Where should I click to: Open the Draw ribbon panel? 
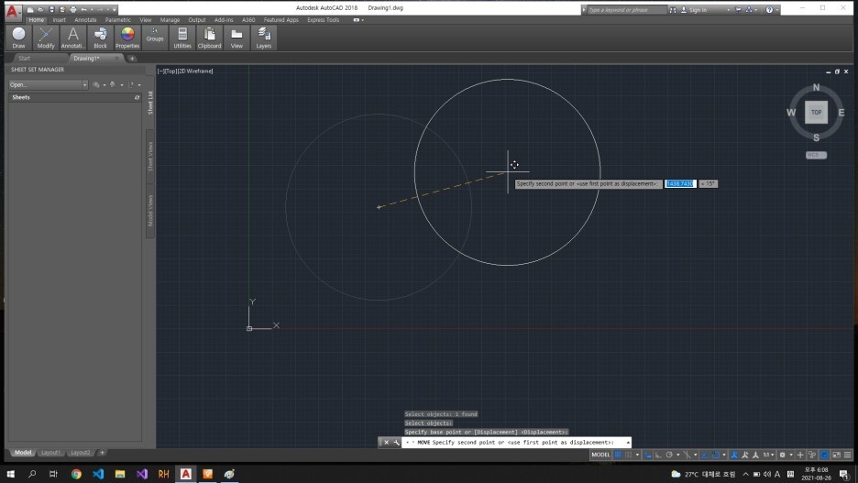click(18, 38)
